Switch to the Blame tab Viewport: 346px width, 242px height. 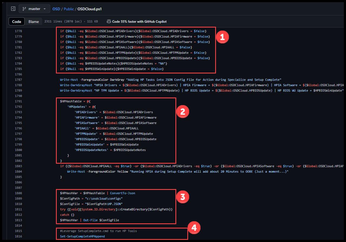(33, 21)
